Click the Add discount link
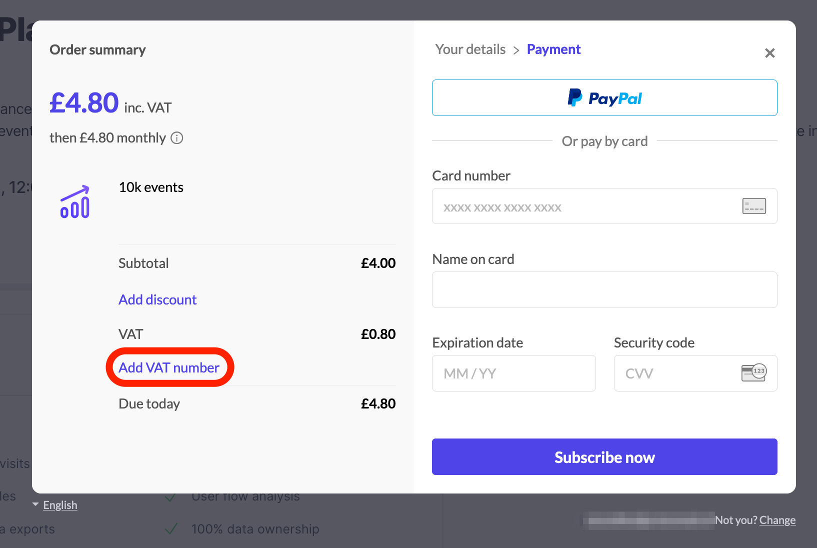 click(x=157, y=299)
